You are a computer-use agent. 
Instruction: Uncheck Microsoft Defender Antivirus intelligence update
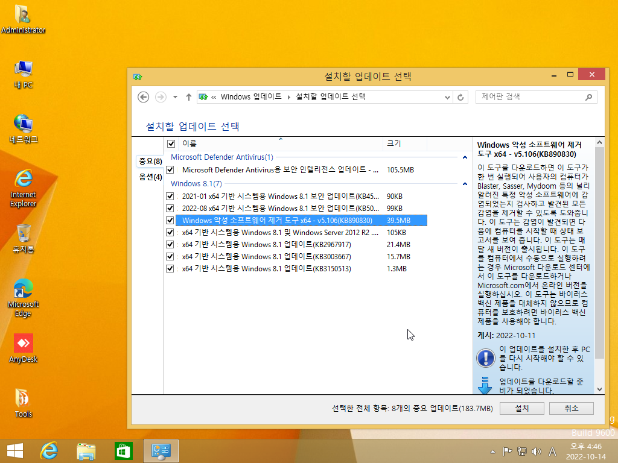170,169
